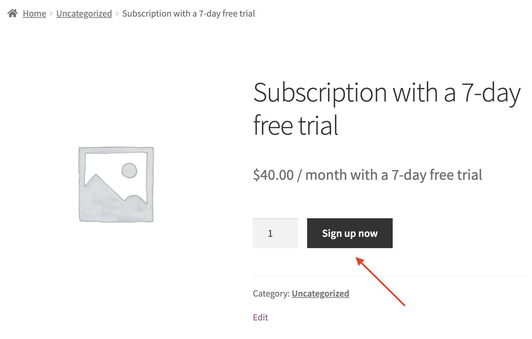This screenshot has height=339, width=532.
Task: Click the chevron after Uncategorized breadcrumb
Action: click(x=117, y=14)
